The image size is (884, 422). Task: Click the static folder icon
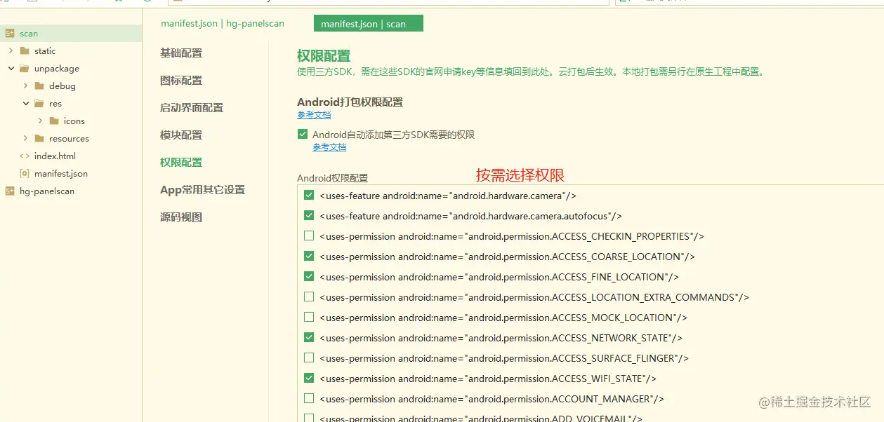(x=25, y=51)
